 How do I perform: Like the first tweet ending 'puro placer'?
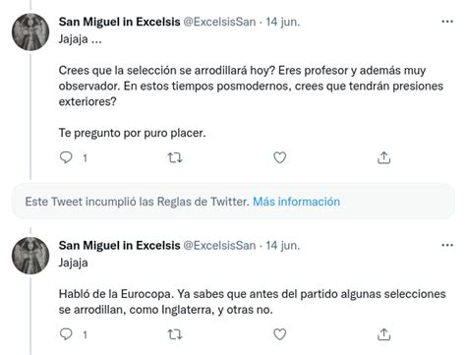[279, 157]
